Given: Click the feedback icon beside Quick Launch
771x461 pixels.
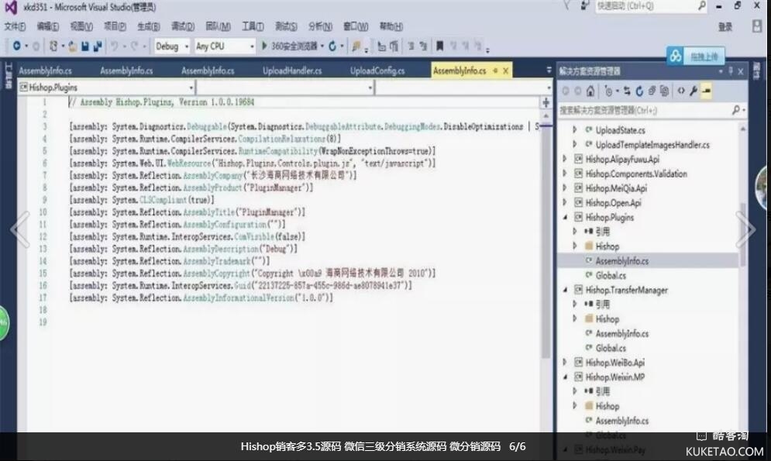Looking at the screenshot, I should (x=584, y=5).
